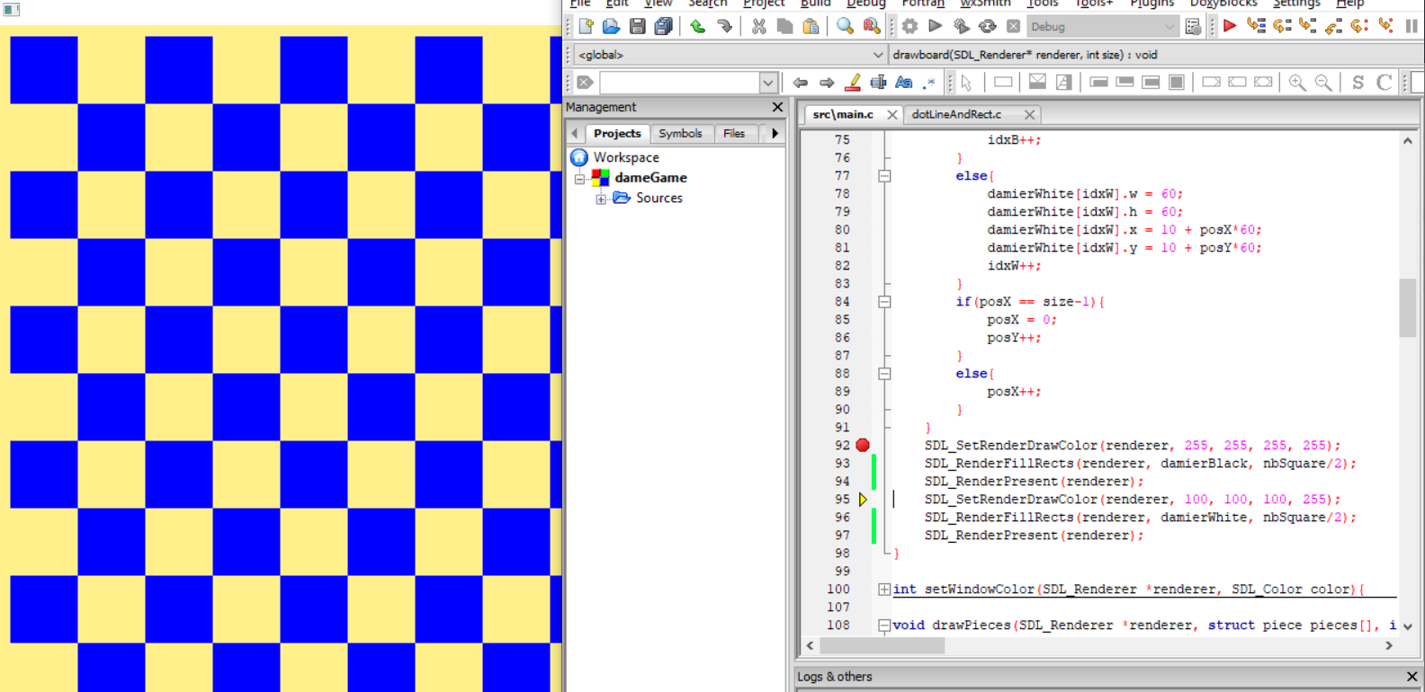
Task: Click the debugger Step into icon
Action: pos(1308,27)
